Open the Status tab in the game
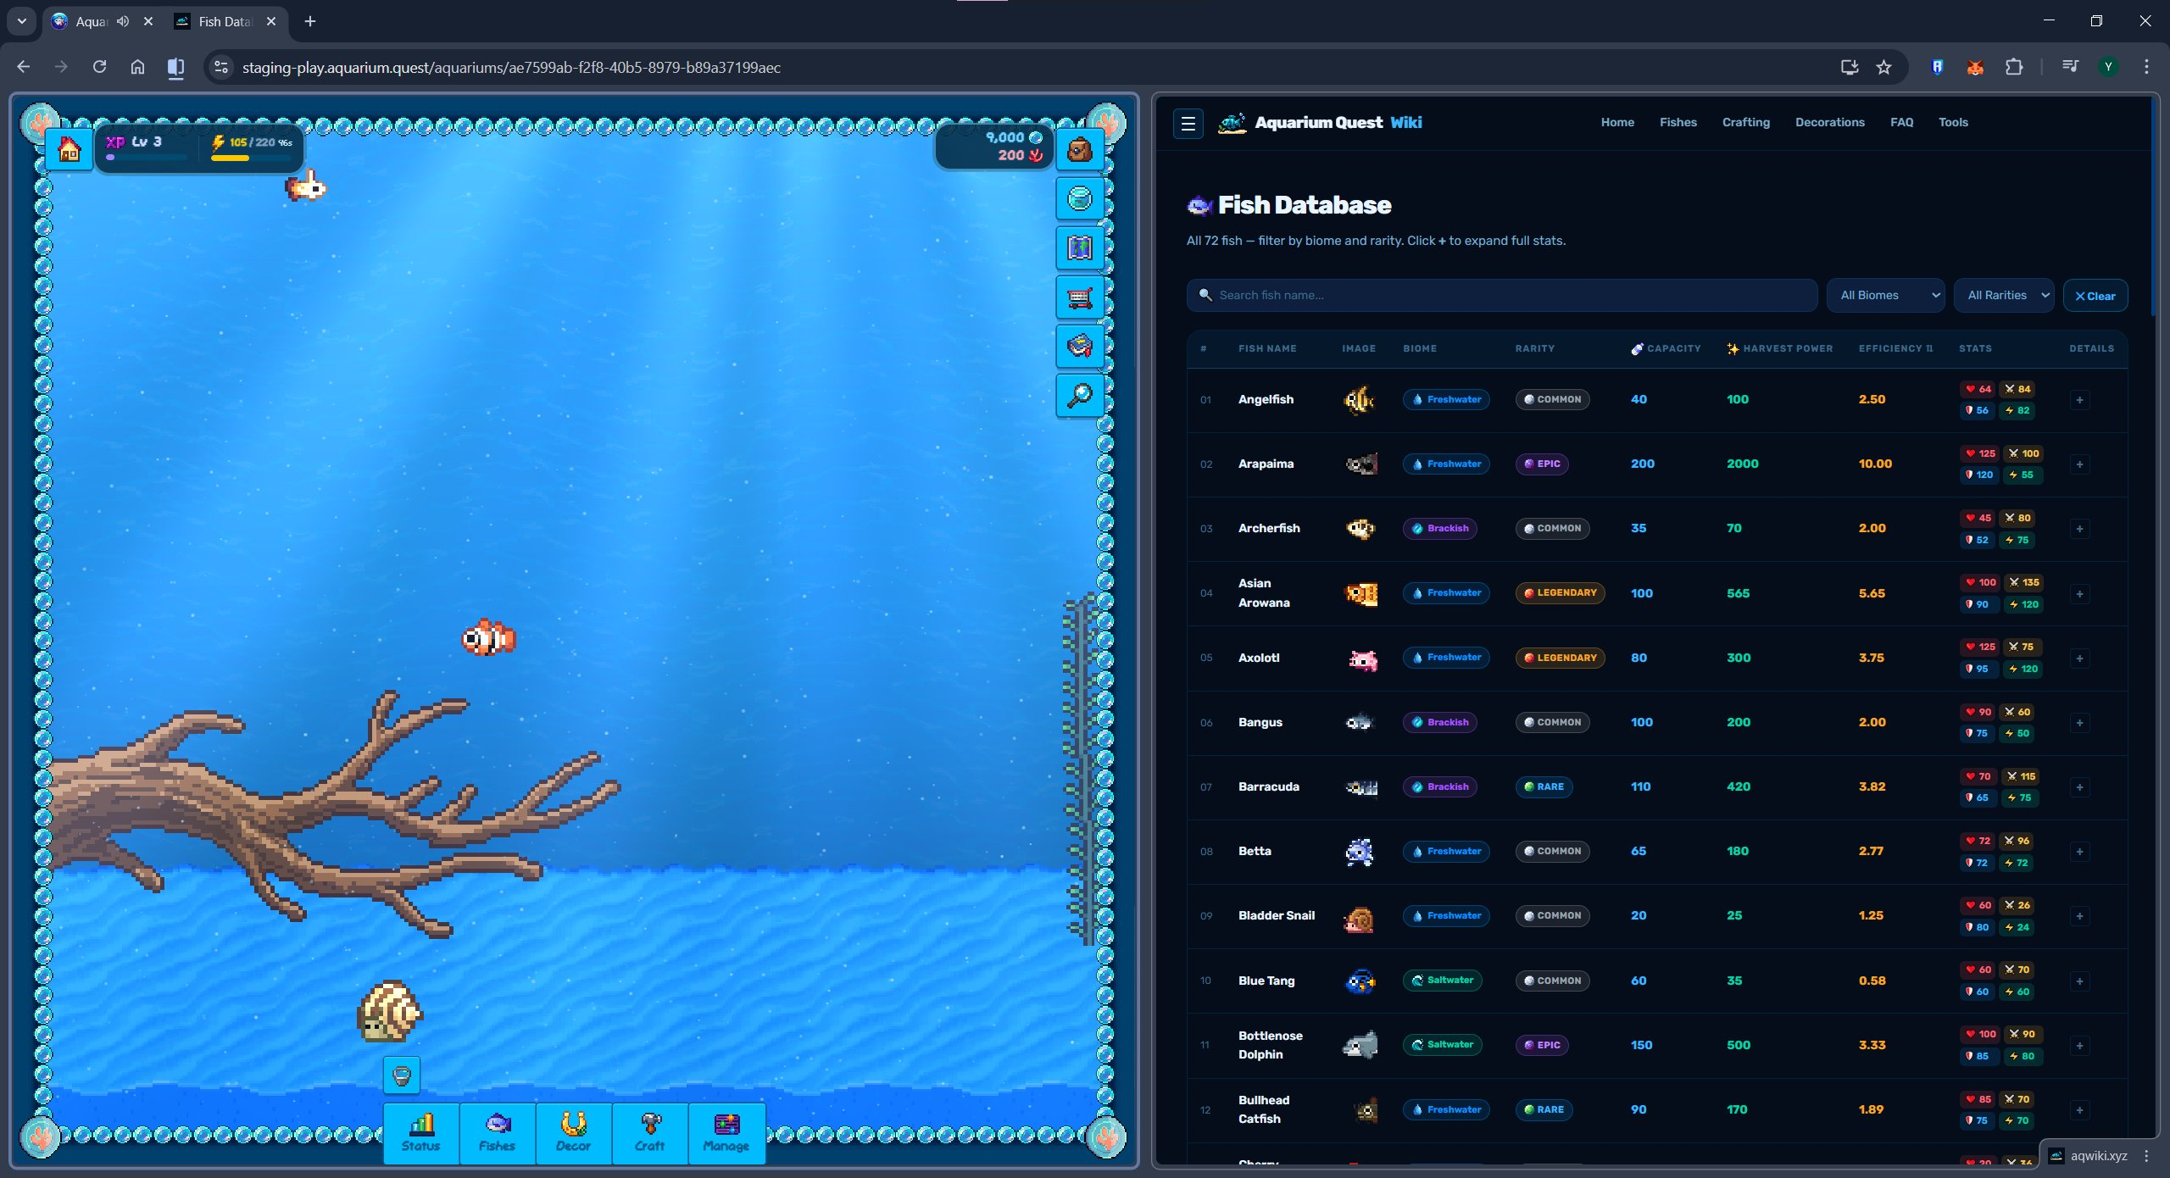Viewport: 2170px width, 1178px height. [x=421, y=1133]
